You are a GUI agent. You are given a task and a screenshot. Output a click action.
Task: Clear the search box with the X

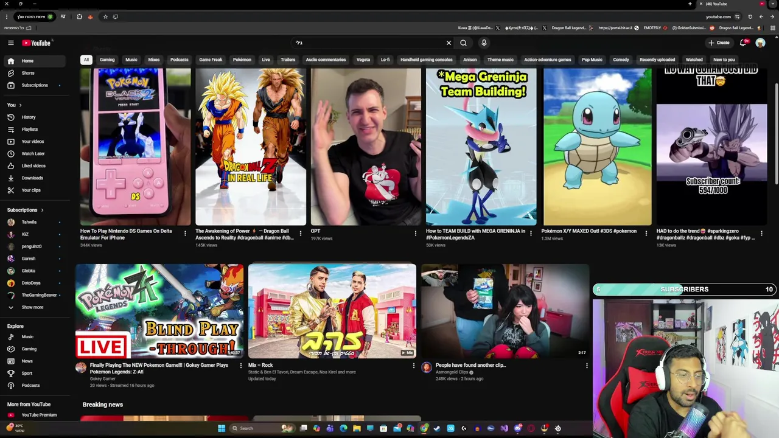(x=449, y=43)
